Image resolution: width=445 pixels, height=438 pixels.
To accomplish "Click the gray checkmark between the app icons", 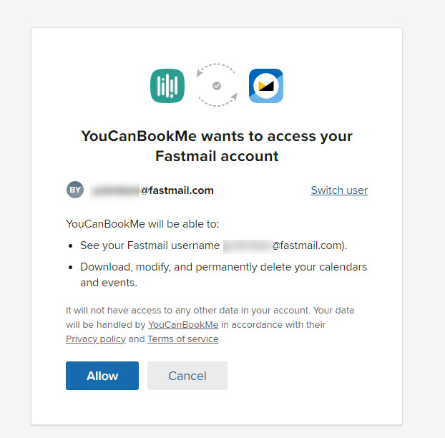I will pos(217,86).
